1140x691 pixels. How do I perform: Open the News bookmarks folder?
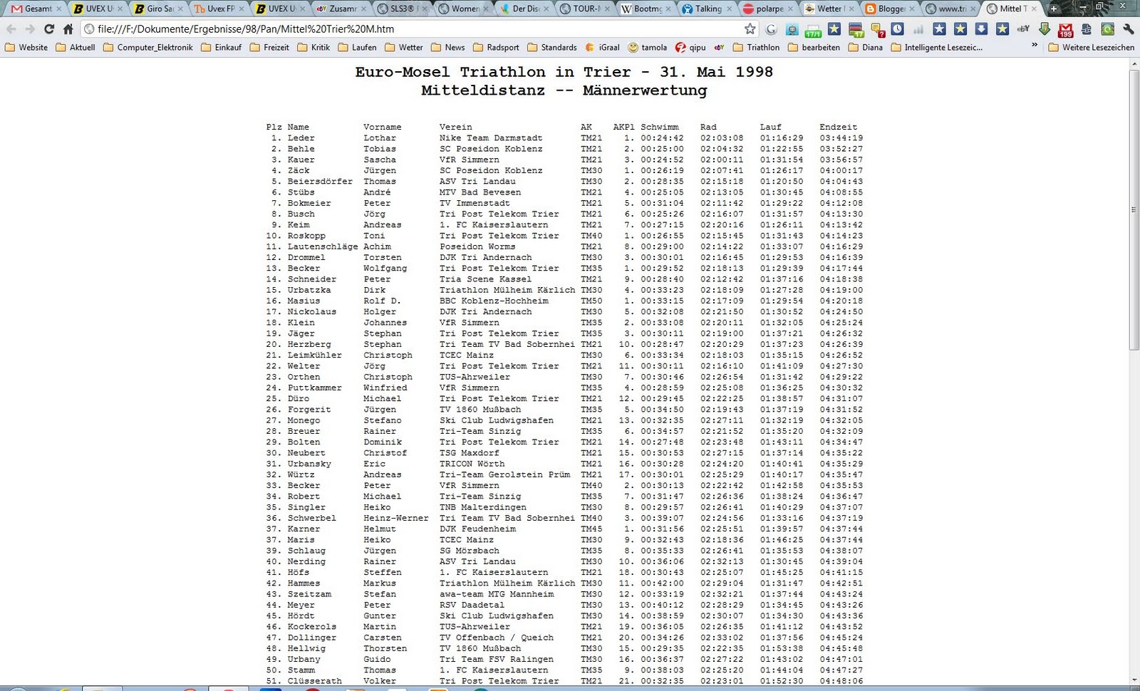(448, 48)
